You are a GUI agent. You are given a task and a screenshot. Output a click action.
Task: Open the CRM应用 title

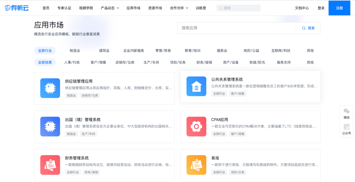pos(220,119)
